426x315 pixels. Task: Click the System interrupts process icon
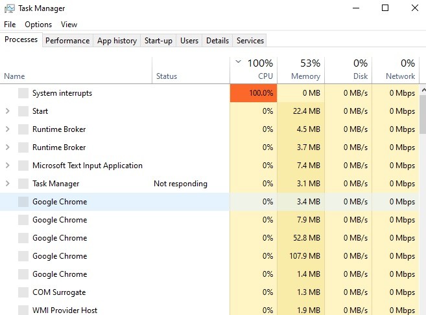23,93
